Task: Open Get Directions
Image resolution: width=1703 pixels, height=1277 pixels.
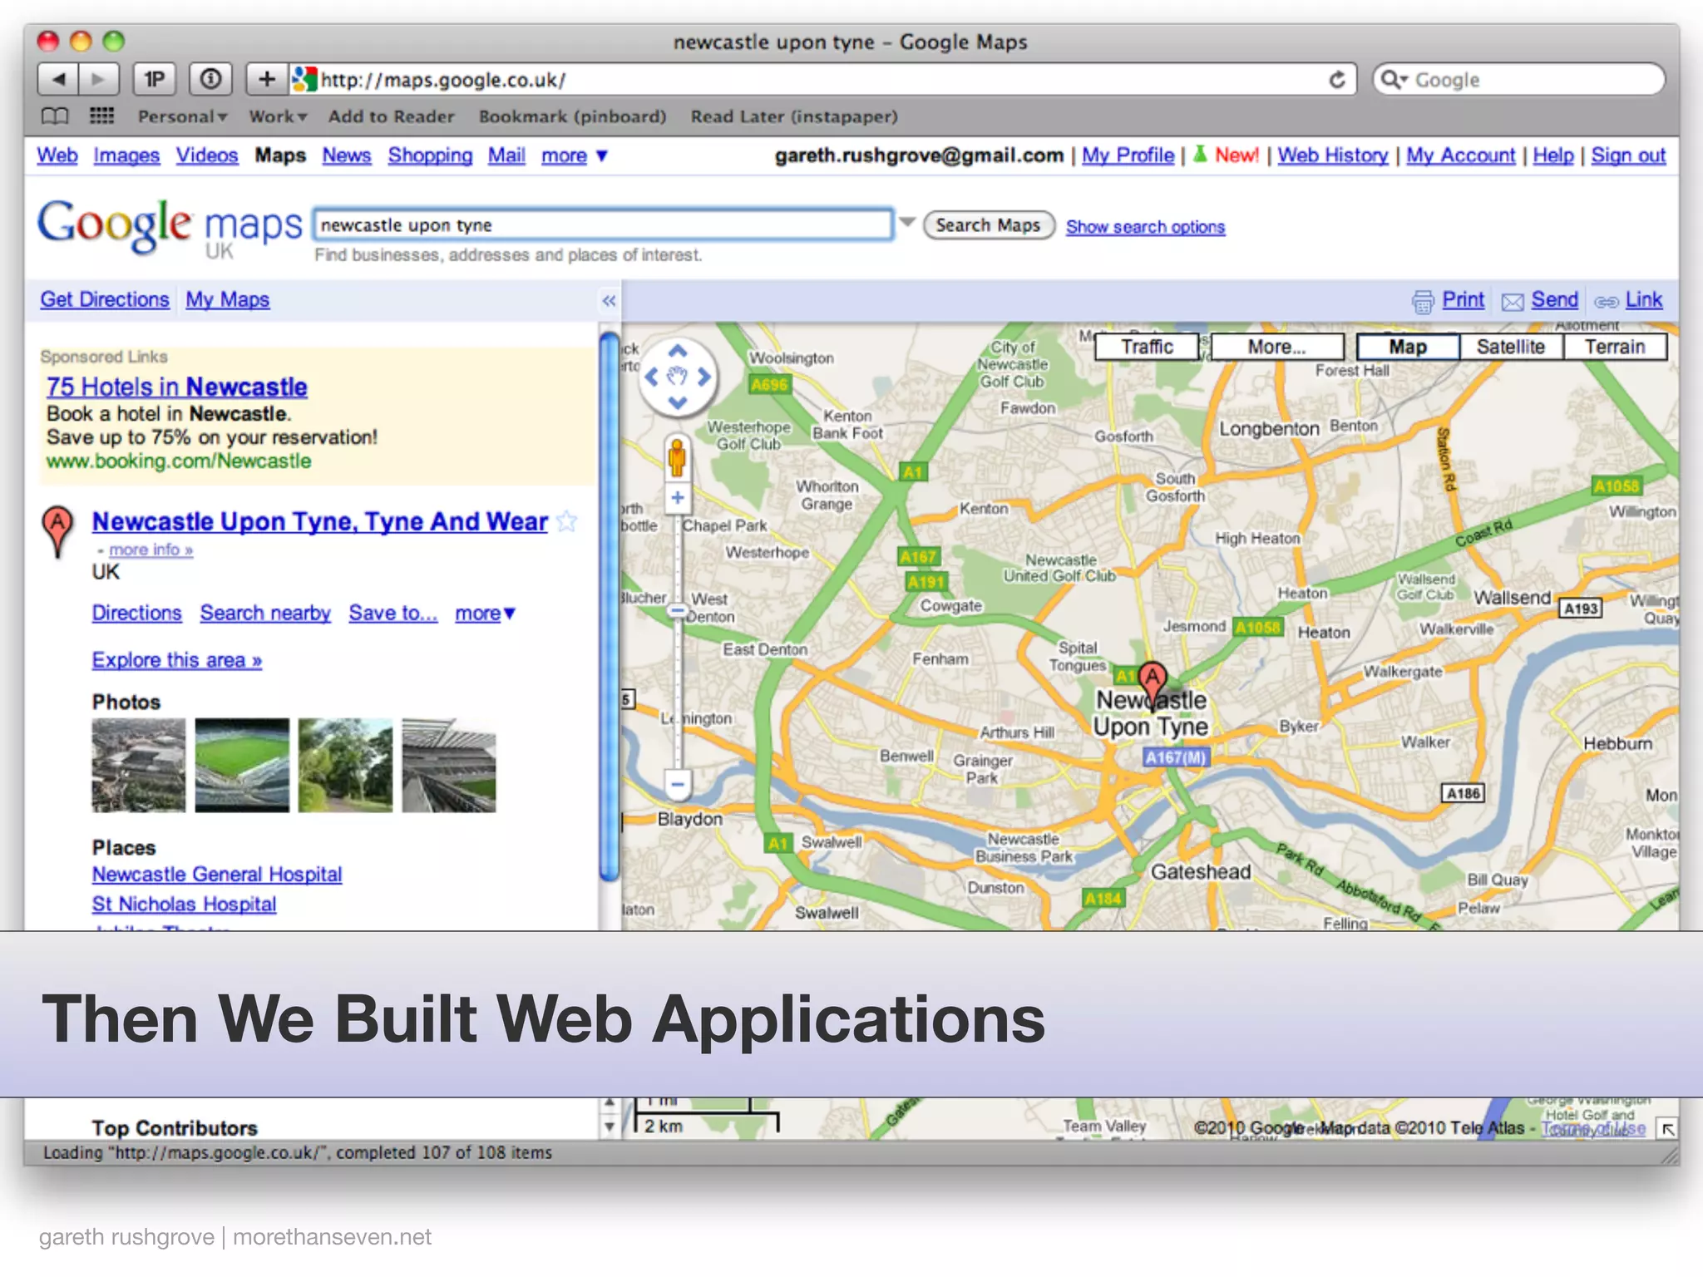Action: click(105, 299)
